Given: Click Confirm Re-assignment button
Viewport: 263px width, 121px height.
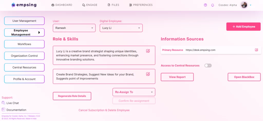Looking at the screenshot, I should 134,101.
